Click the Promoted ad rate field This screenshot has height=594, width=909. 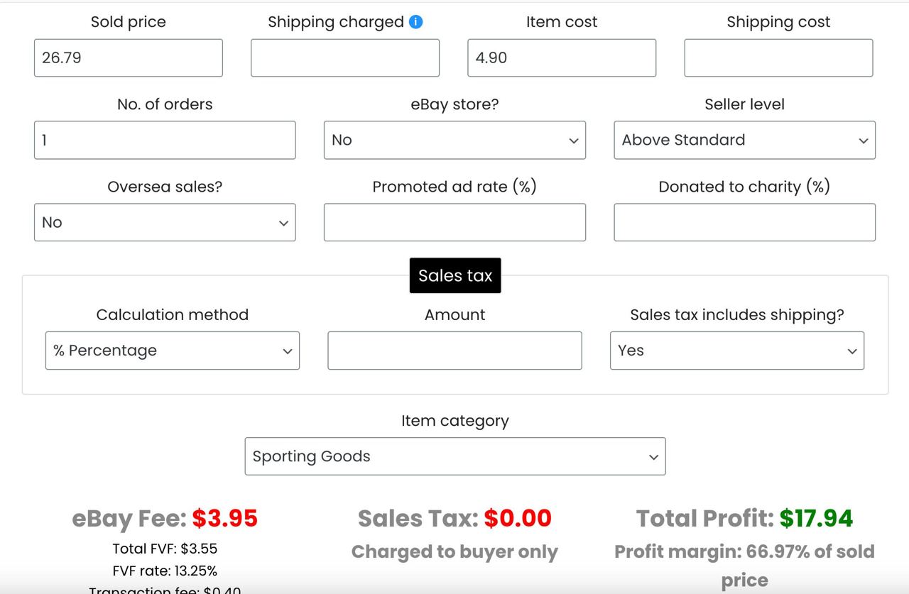click(x=454, y=222)
